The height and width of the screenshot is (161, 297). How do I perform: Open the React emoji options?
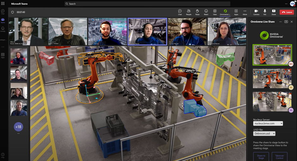pyautogui.click(x=206, y=12)
